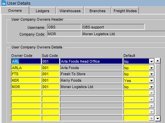This screenshot has height=123, width=165.
Task: Click the Default column header
Action: (x=129, y=56)
